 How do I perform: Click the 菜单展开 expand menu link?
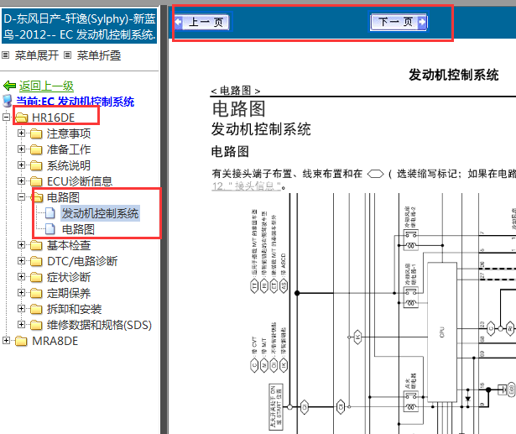click(37, 55)
